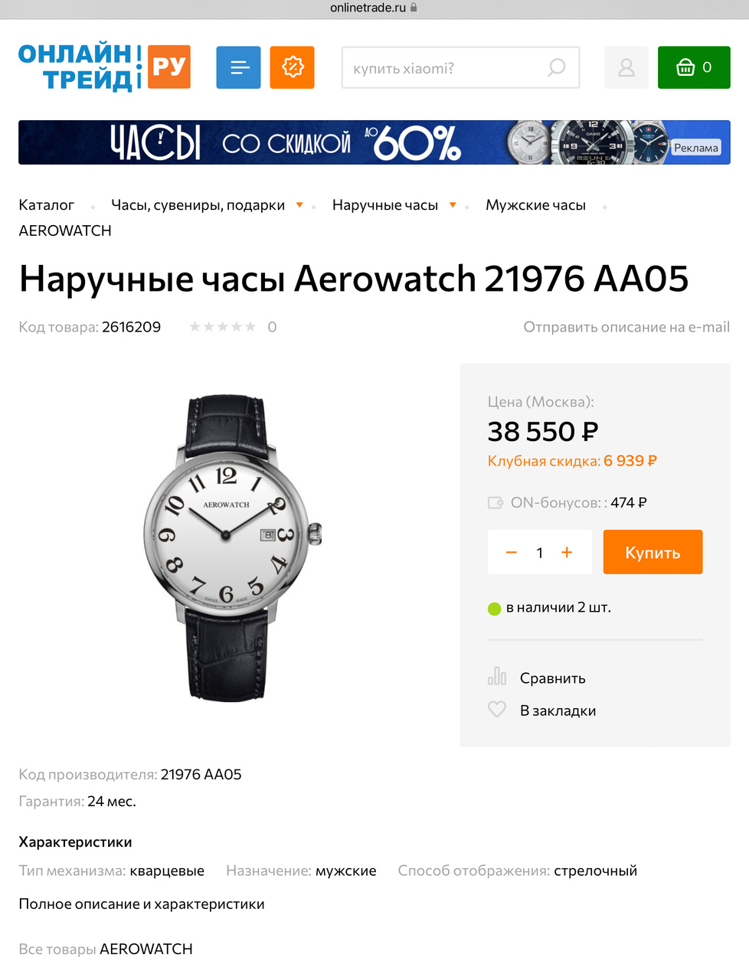Click the Онлайн Трейд.ру logo
This screenshot has width=749, height=980.
[104, 67]
